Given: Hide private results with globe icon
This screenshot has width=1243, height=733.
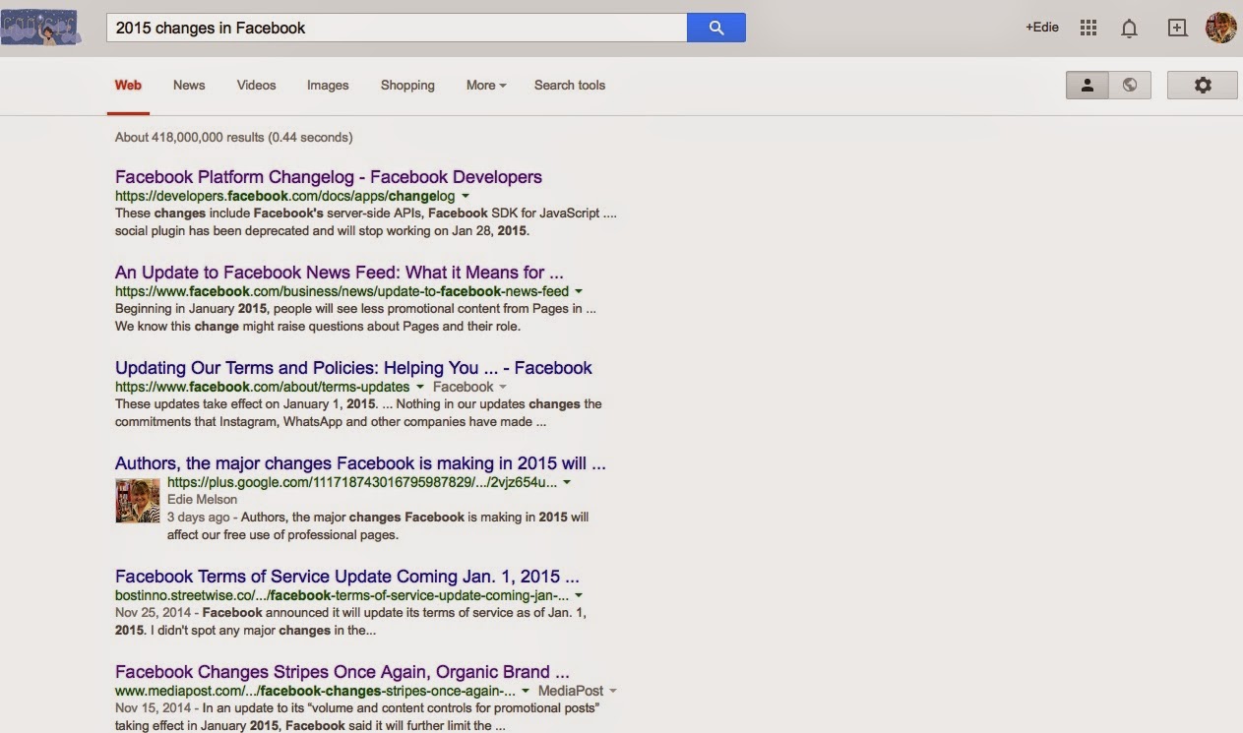Looking at the screenshot, I should [x=1130, y=85].
